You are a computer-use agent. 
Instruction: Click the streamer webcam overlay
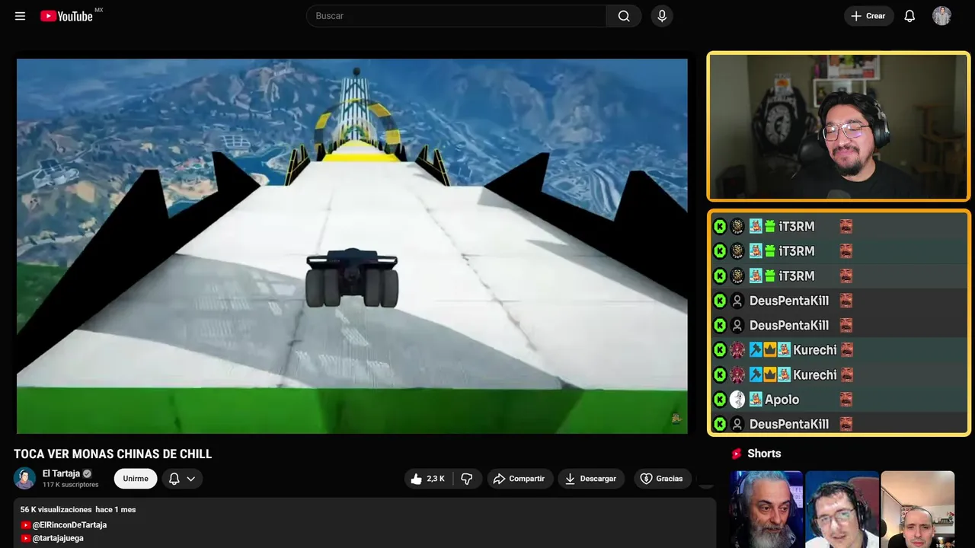pyautogui.click(x=839, y=126)
